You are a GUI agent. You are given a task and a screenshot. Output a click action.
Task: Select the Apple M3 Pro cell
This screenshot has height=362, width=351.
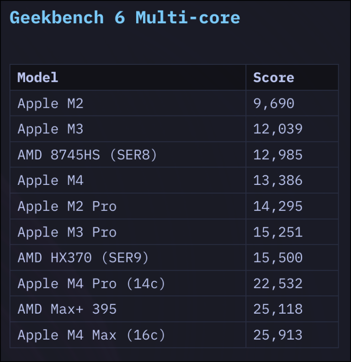67,232
